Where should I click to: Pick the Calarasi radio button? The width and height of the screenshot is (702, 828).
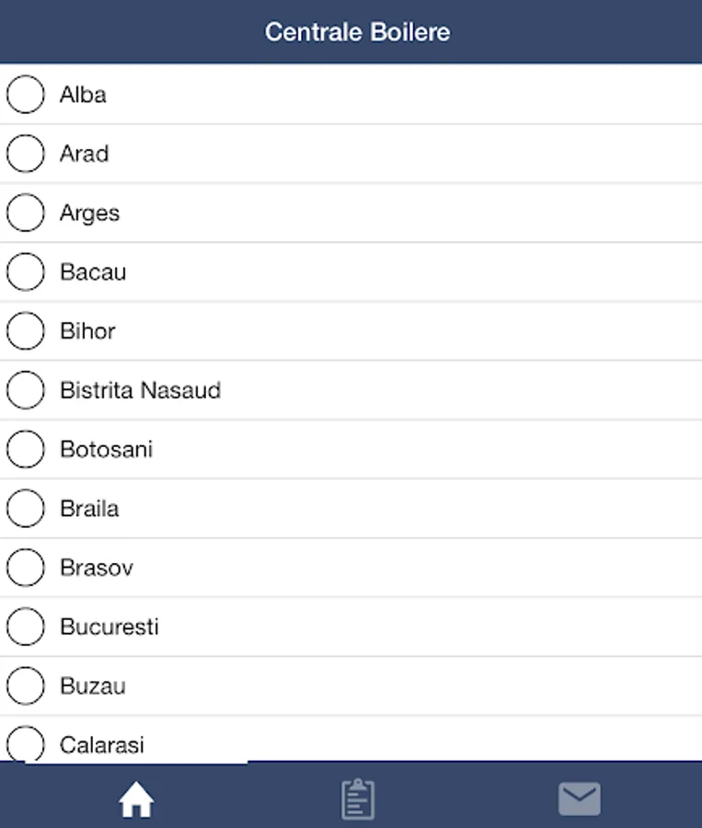[26, 744]
